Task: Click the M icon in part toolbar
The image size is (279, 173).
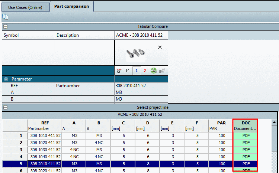Action: pyautogui.click(x=128, y=71)
